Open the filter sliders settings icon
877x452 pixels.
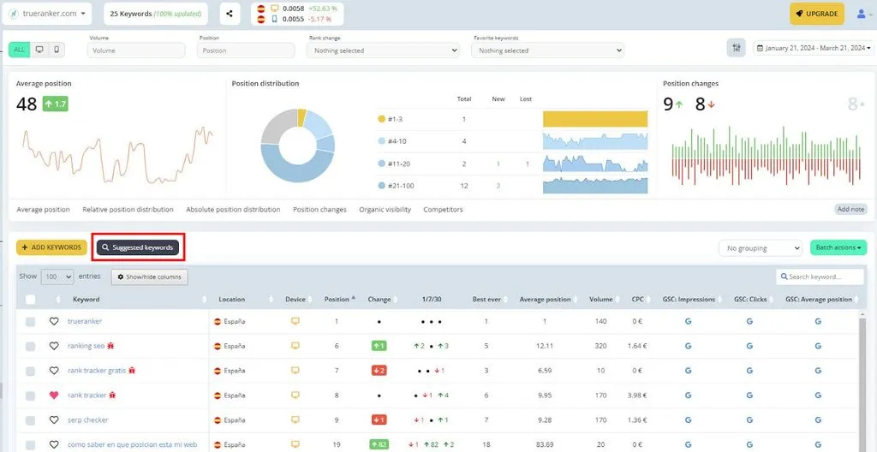[x=736, y=48]
